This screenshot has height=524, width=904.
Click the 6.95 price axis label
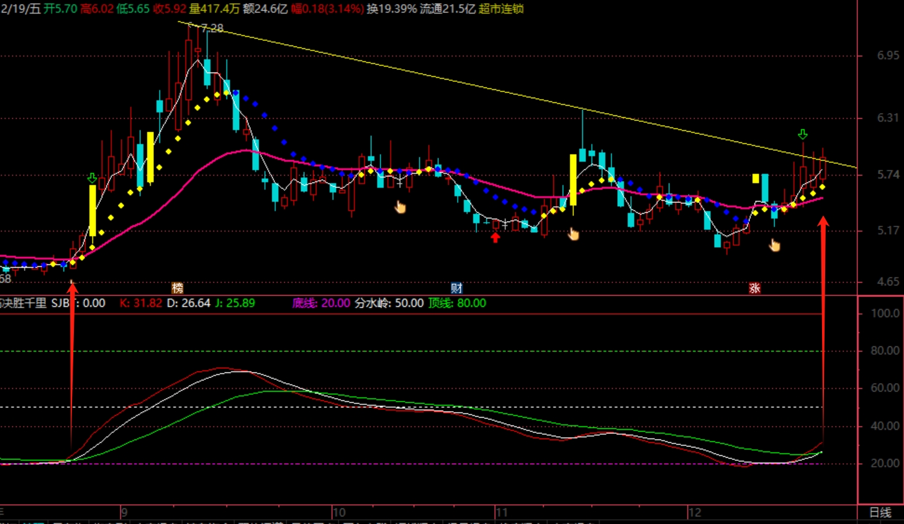pyautogui.click(x=888, y=55)
